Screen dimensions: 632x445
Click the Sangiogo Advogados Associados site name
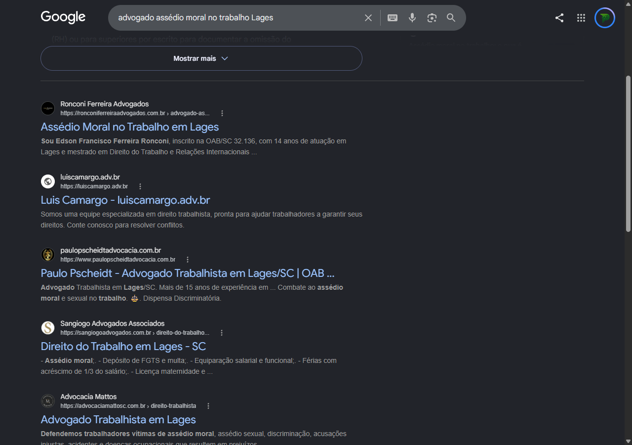click(x=113, y=323)
